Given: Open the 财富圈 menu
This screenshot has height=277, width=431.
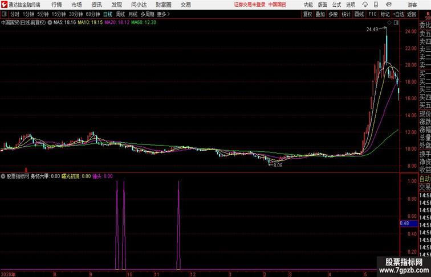Looking at the screenshot, I should tap(163, 5).
